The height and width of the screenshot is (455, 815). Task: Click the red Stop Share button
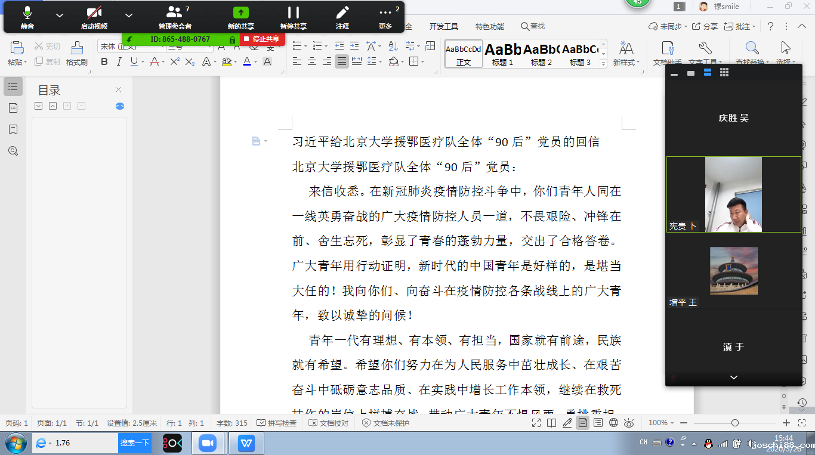click(x=262, y=39)
